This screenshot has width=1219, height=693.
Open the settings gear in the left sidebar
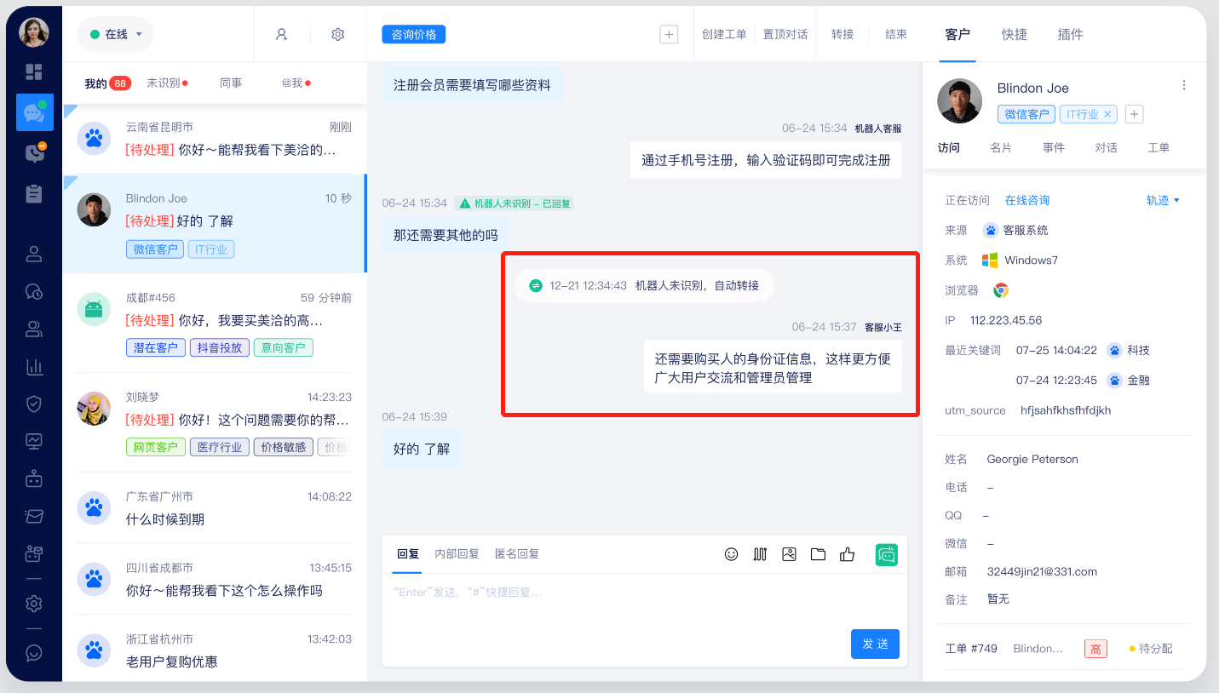point(34,604)
